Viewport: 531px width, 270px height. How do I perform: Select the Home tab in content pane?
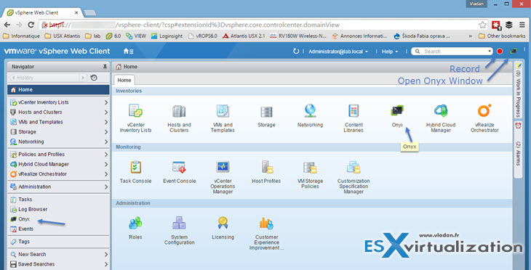coord(124,80)
